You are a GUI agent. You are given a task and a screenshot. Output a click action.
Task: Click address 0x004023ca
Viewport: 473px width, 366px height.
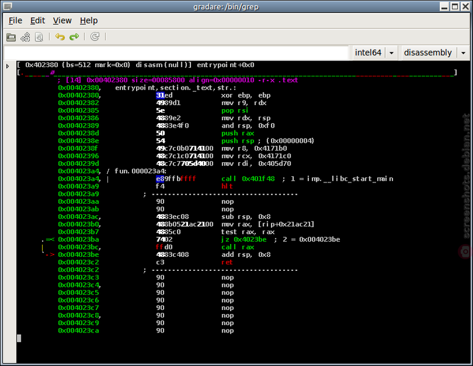(79, 331)
